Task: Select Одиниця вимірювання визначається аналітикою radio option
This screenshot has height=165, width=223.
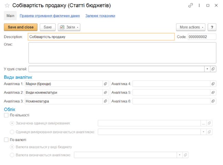Action: 12,132
